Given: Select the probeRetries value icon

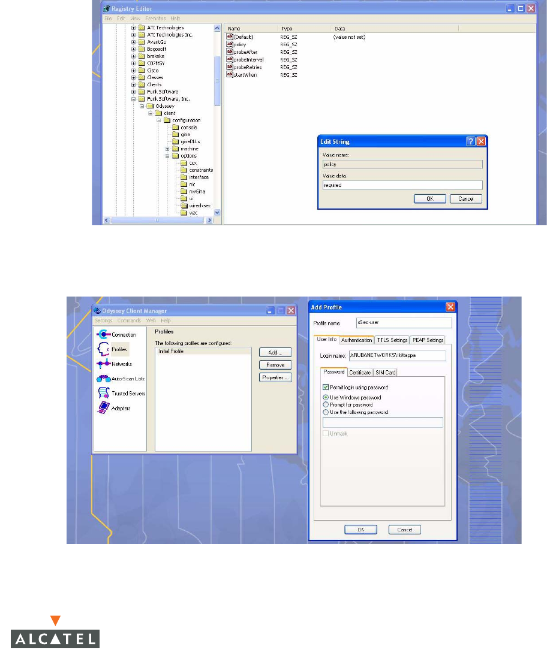Looking at the screenshot, I should coord(230,67).
